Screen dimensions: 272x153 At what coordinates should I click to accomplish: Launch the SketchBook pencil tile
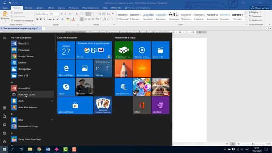(124, 68)
